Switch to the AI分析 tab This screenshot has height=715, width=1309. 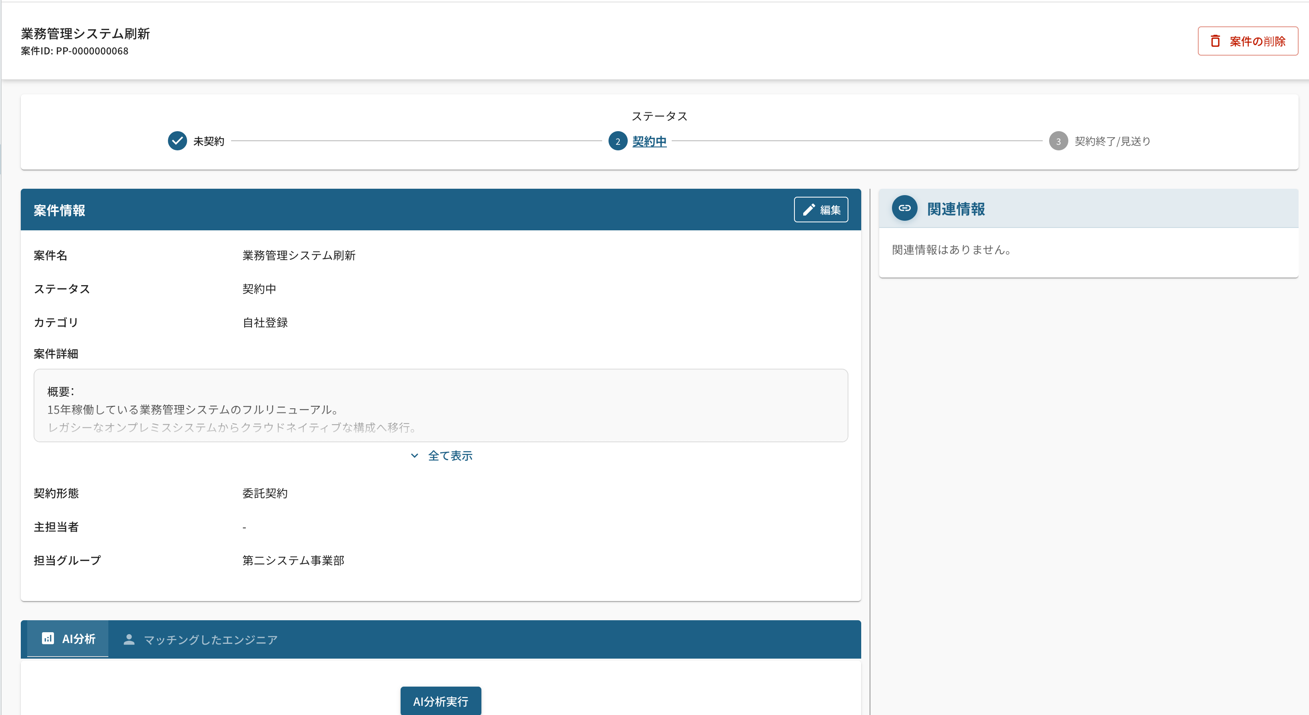tap(78, 639)
